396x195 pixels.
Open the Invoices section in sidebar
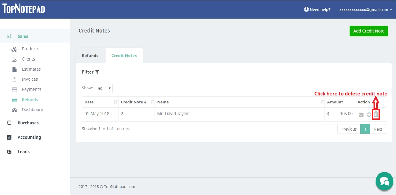click(x=30, y=79)
